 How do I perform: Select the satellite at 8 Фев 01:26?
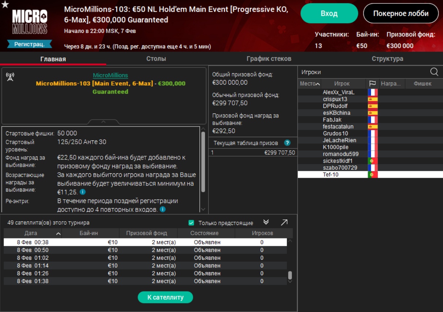145,273
